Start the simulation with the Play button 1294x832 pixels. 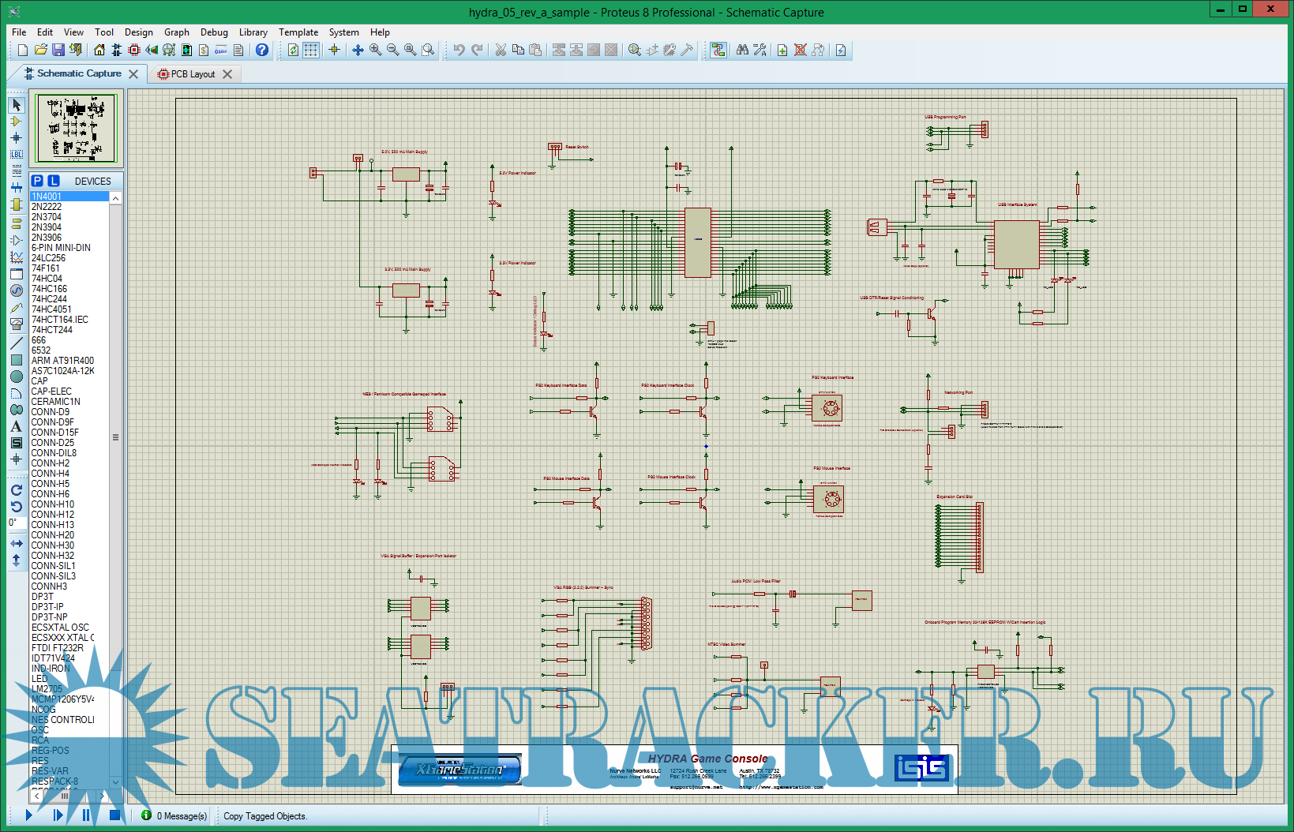pos(29,815)
